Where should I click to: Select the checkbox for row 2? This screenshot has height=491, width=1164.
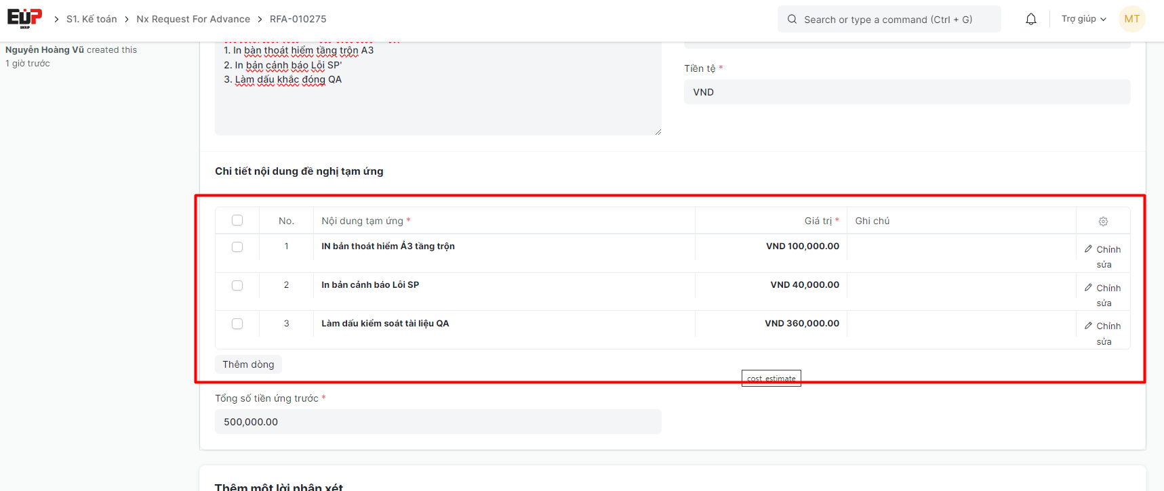pos(237,285)
